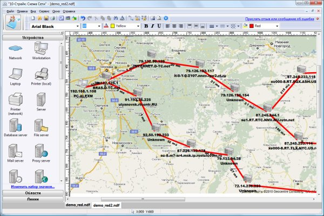Click the Изменить набор значков link

(x=32, y=185)
